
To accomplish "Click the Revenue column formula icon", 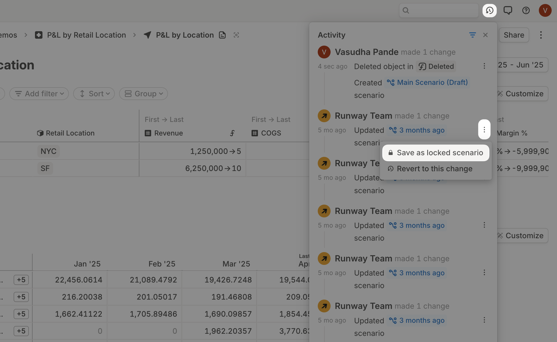I will pyautogui.click(x=232, y=133).
